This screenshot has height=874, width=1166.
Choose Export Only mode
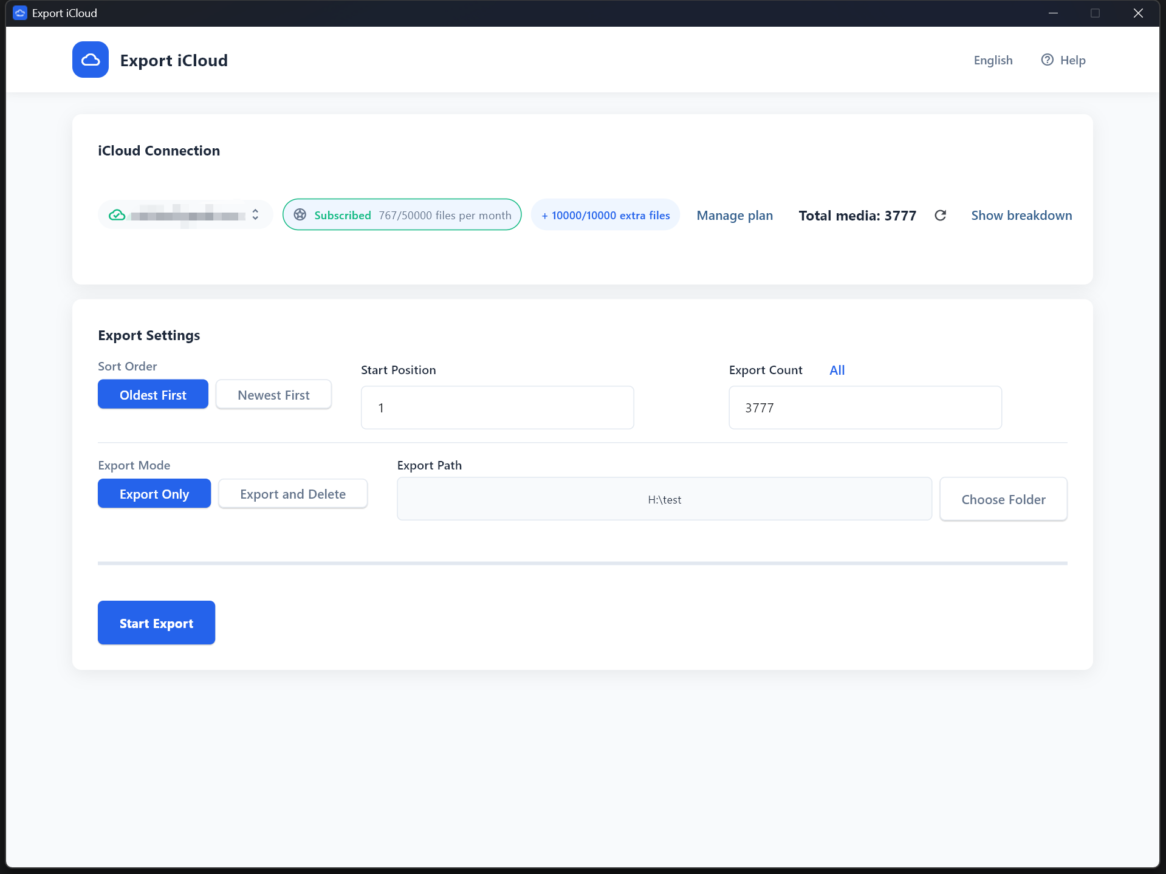(154, 494)
